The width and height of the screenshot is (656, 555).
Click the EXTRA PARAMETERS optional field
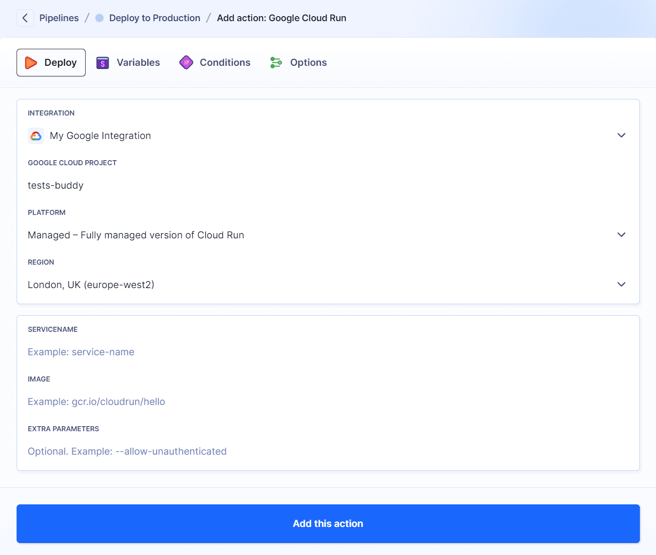click(x=184, y=451)
